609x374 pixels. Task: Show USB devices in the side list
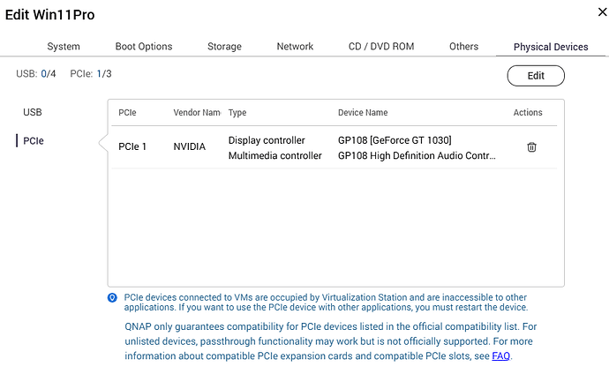(x=33, y=112)
